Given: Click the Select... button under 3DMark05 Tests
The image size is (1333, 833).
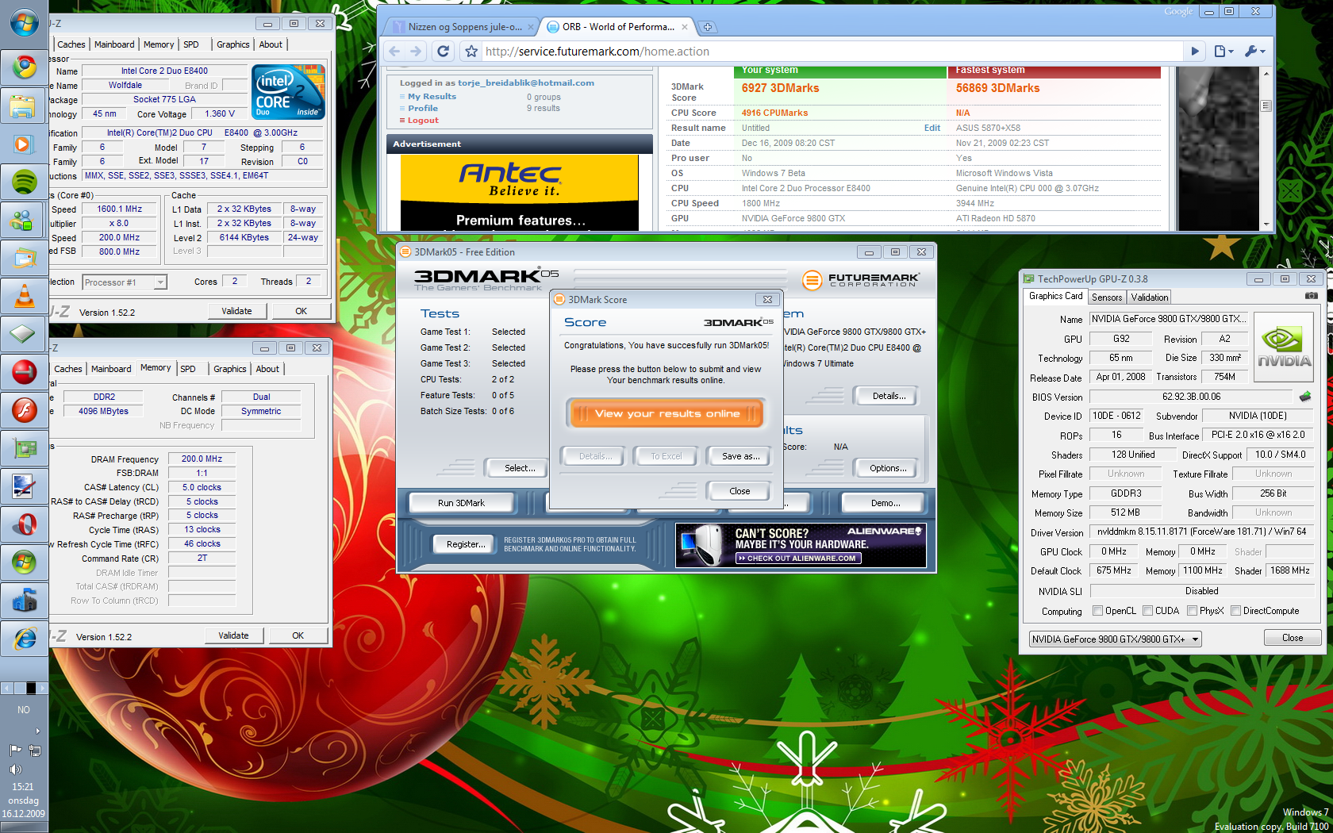Looking at the screenshot, I should [520, 468].
